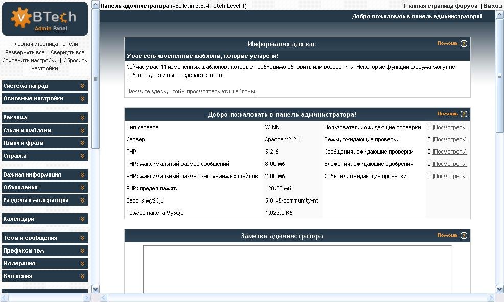Click chevron icon next to Языки и фразы
Image resolution: width=504 pixels, height=302 pixels.
point(82,143)
